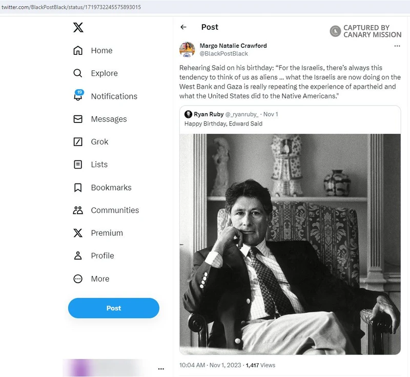
Task: Select Premium in the navigation menu
Action: (107, 233)
